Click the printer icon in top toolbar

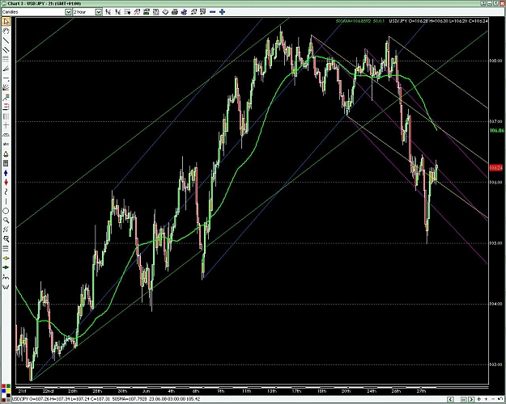(175, 12)
